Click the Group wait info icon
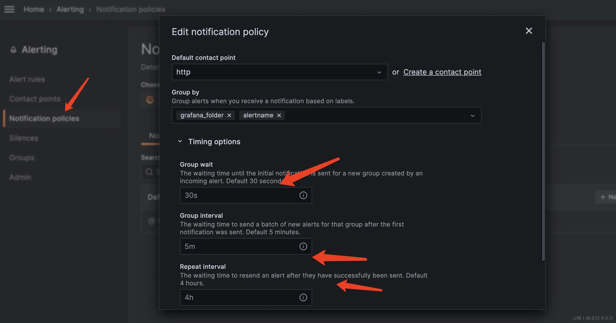616x323 pixels. 303,195
